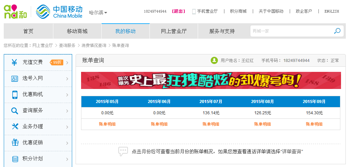Expand the 优惠购机 chevron arrow
This screenshot has width=353, height=167.
pyautogui.click(x=67, y=95)
